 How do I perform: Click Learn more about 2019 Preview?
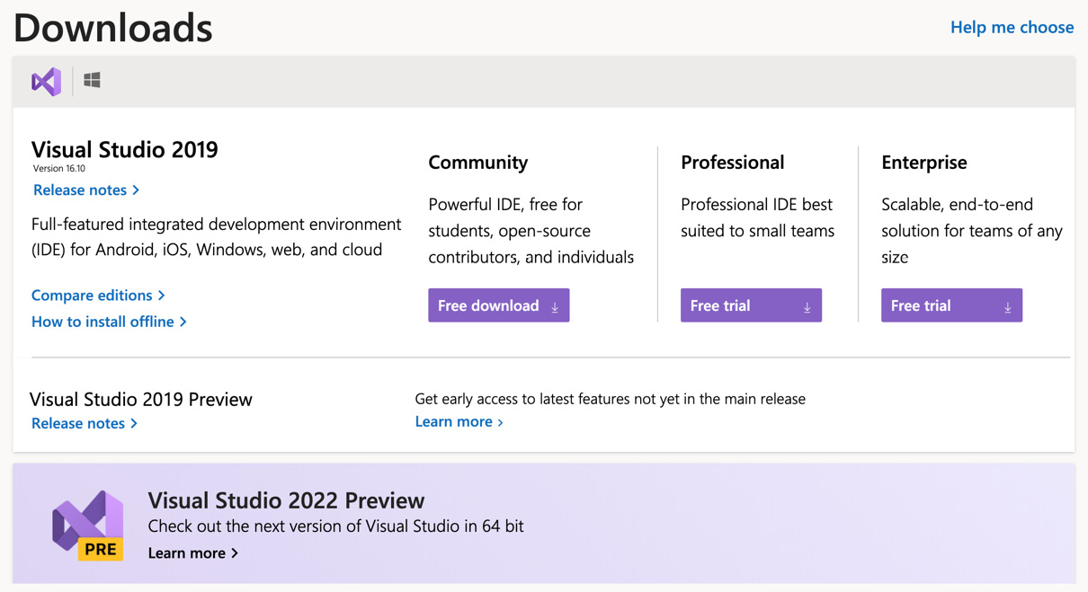pos(459,421)
